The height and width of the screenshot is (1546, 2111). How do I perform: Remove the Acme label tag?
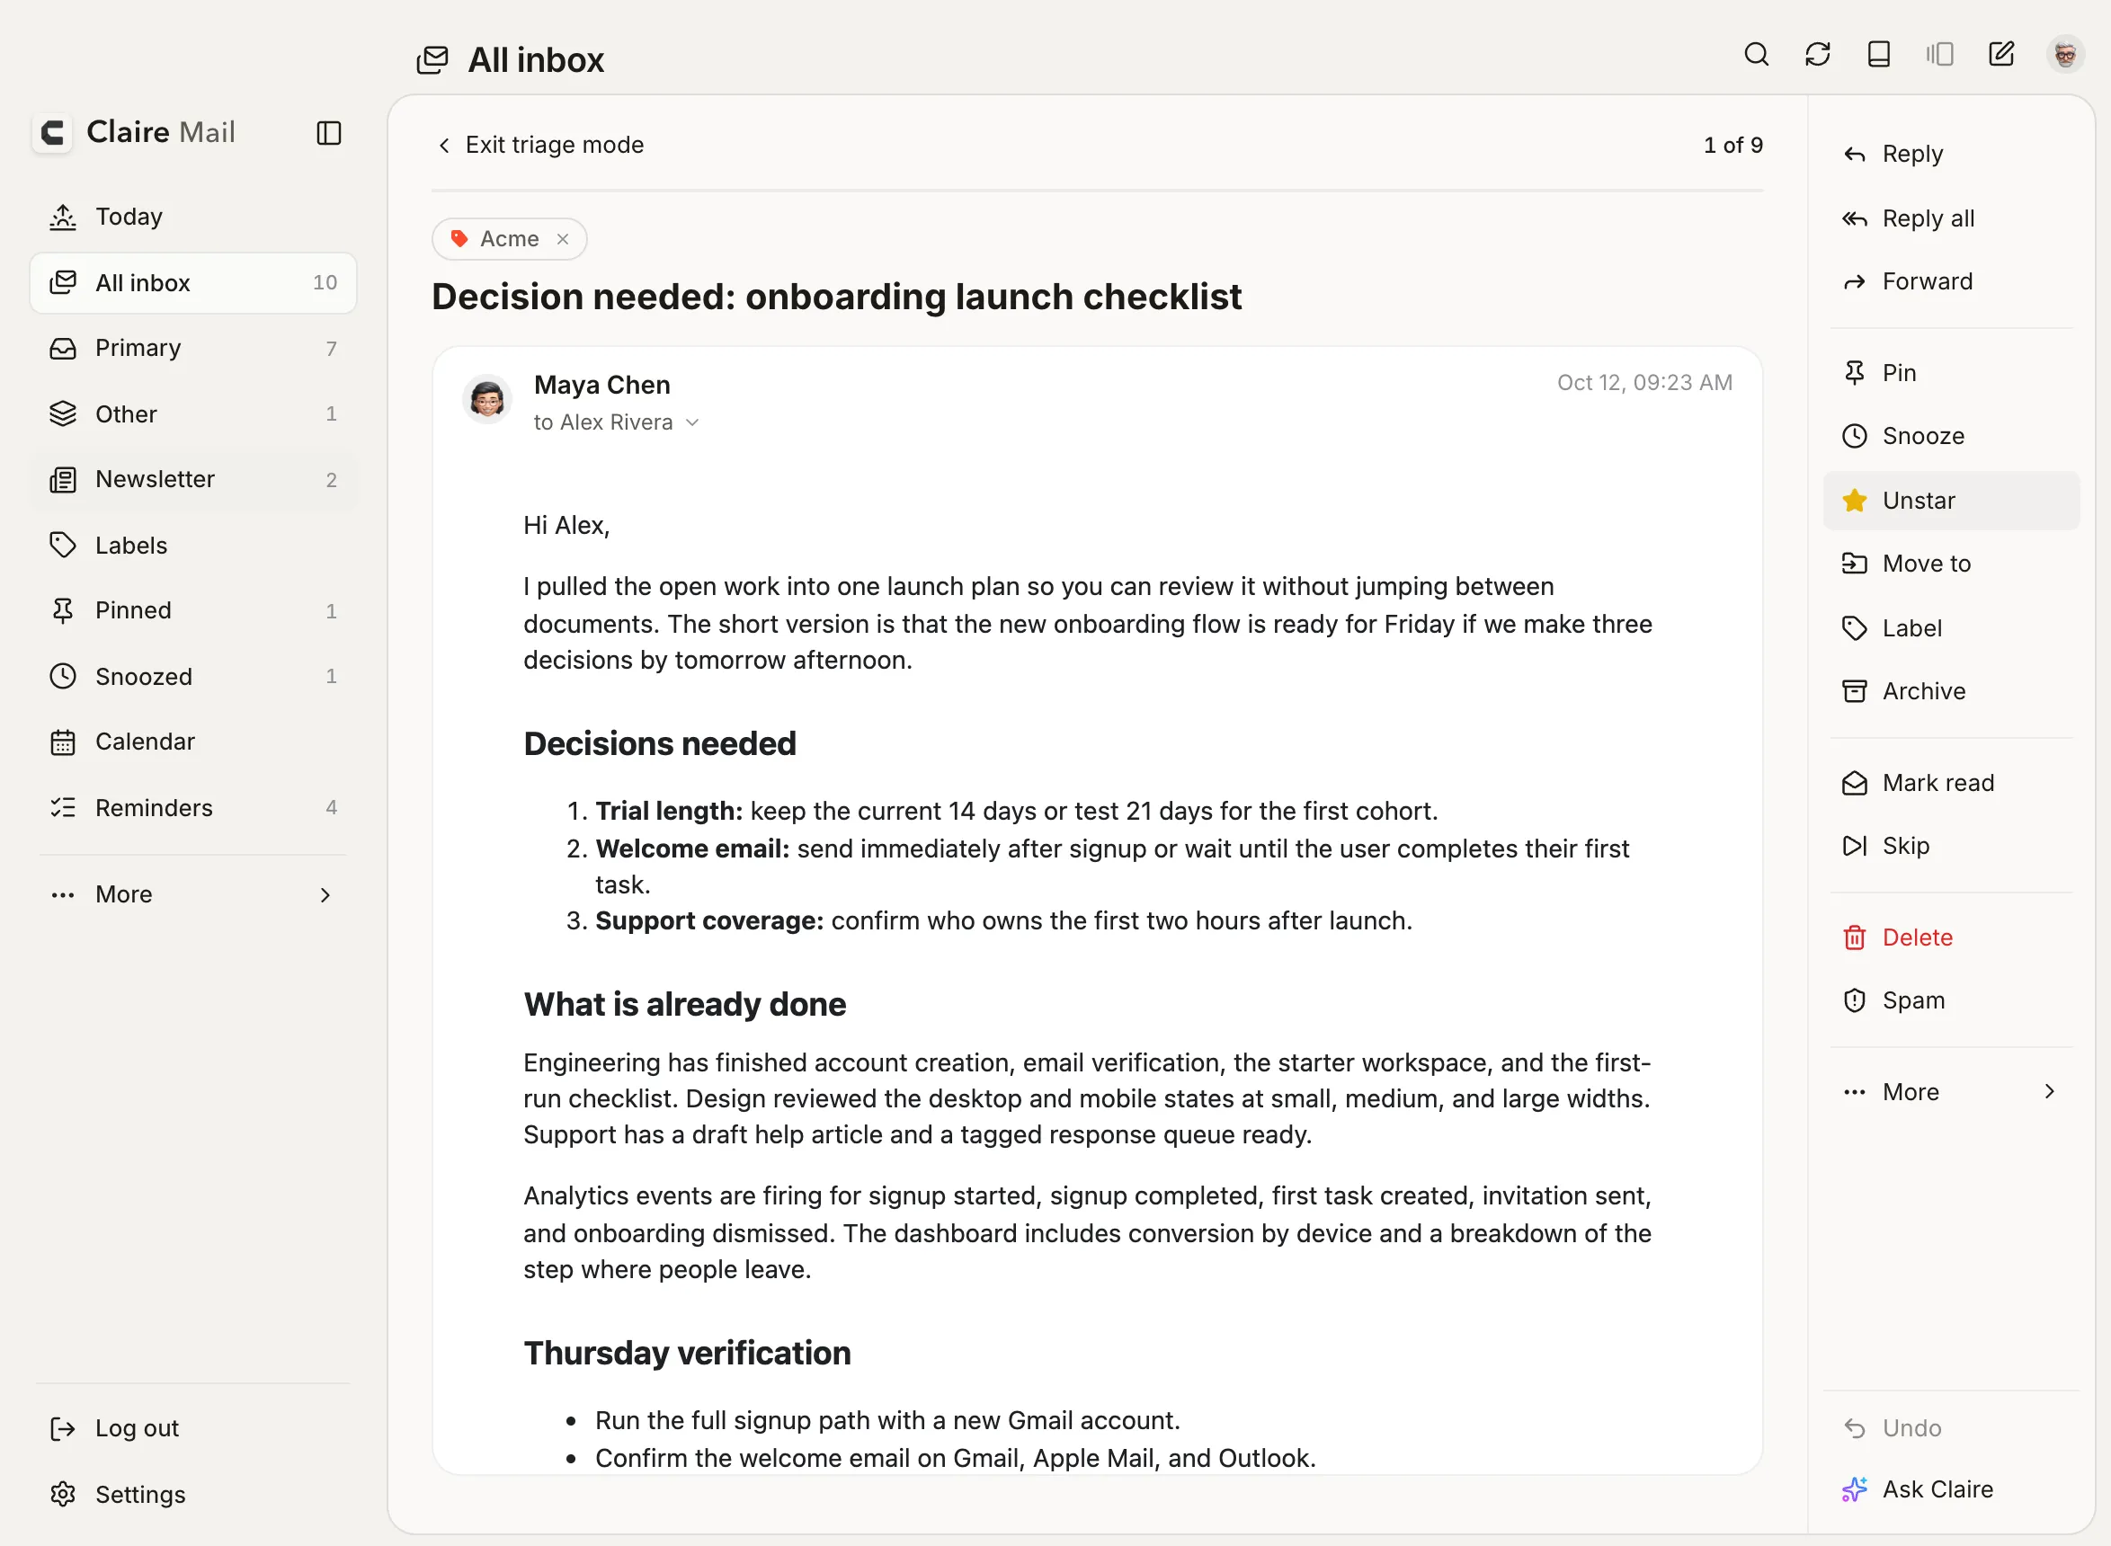tap(563, 240)
